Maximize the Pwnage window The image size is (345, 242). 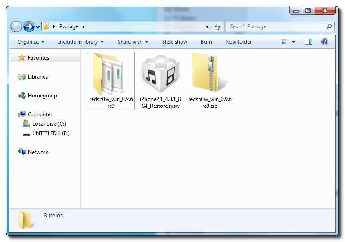point(308,11)
